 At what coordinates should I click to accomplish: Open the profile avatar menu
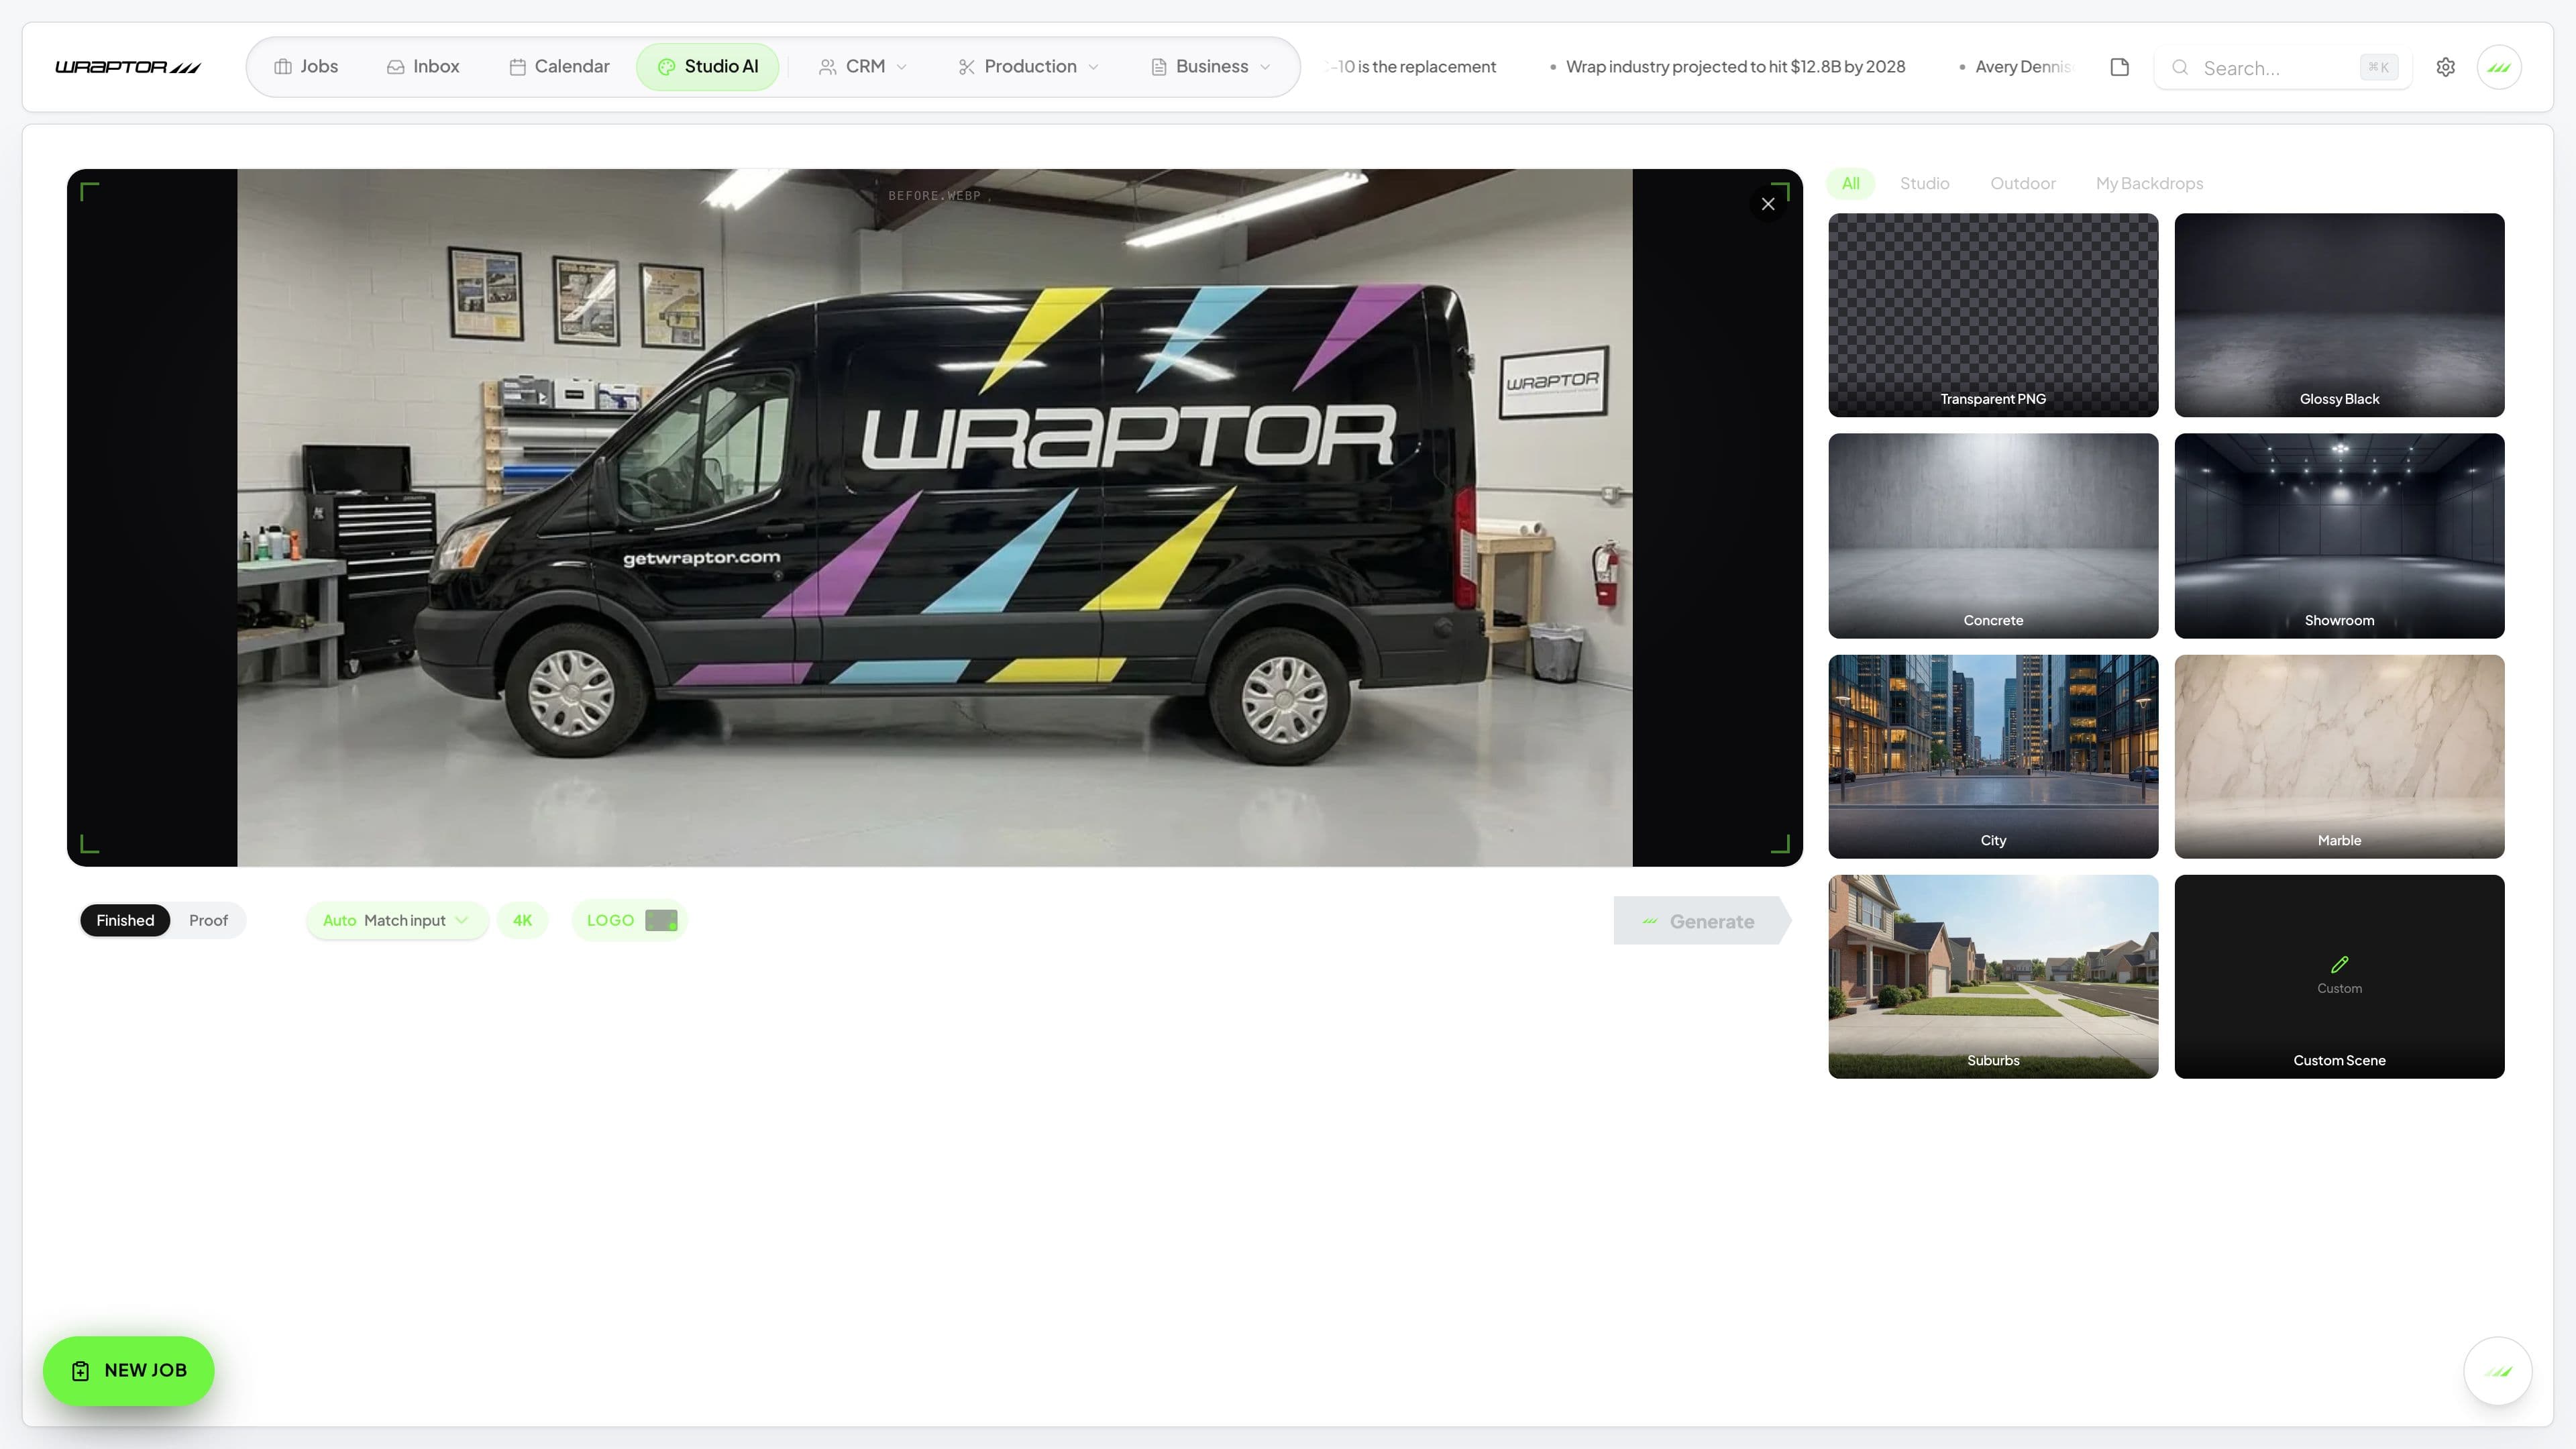pos(2499,67)
